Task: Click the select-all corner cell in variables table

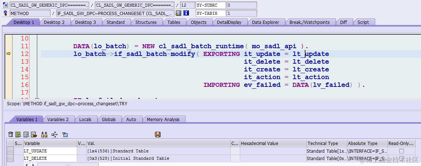Action: pos(10,144)
